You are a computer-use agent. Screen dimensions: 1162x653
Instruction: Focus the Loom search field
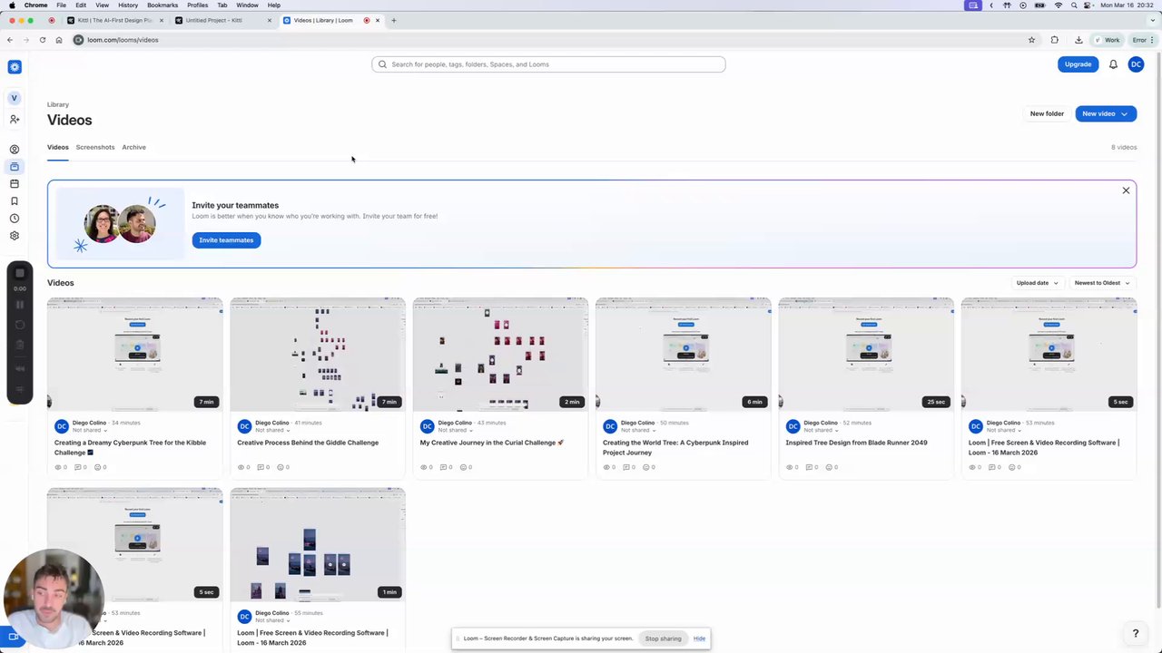548,64
